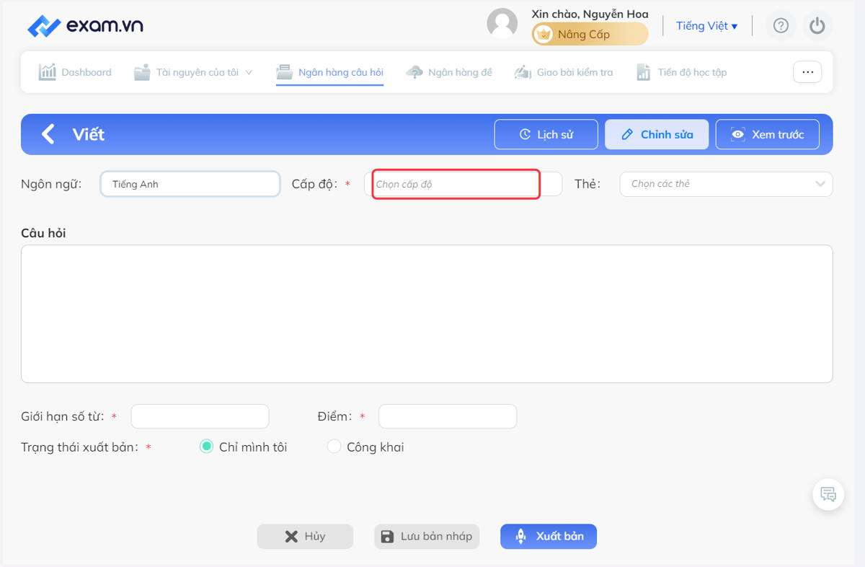Open the help question mark icon
The image size is (865, 567).
(781, 26)
